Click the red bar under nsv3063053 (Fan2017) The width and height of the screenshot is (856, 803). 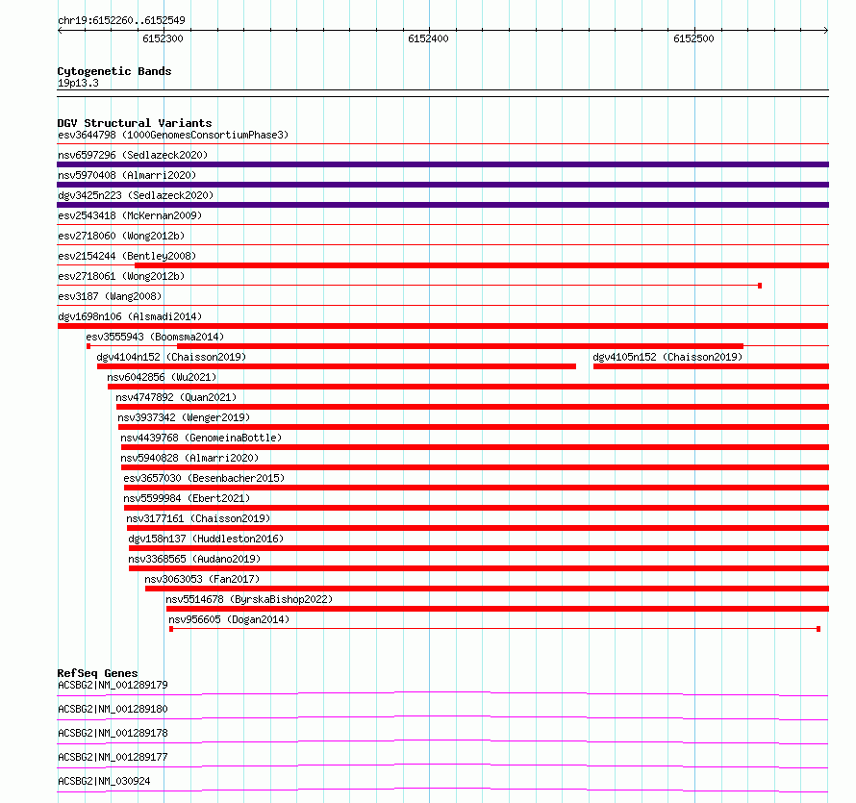point(487,589)
